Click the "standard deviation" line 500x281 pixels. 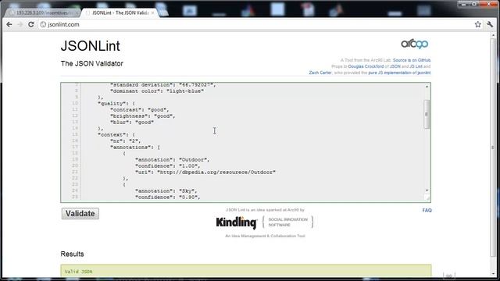[x=163, y=85]
